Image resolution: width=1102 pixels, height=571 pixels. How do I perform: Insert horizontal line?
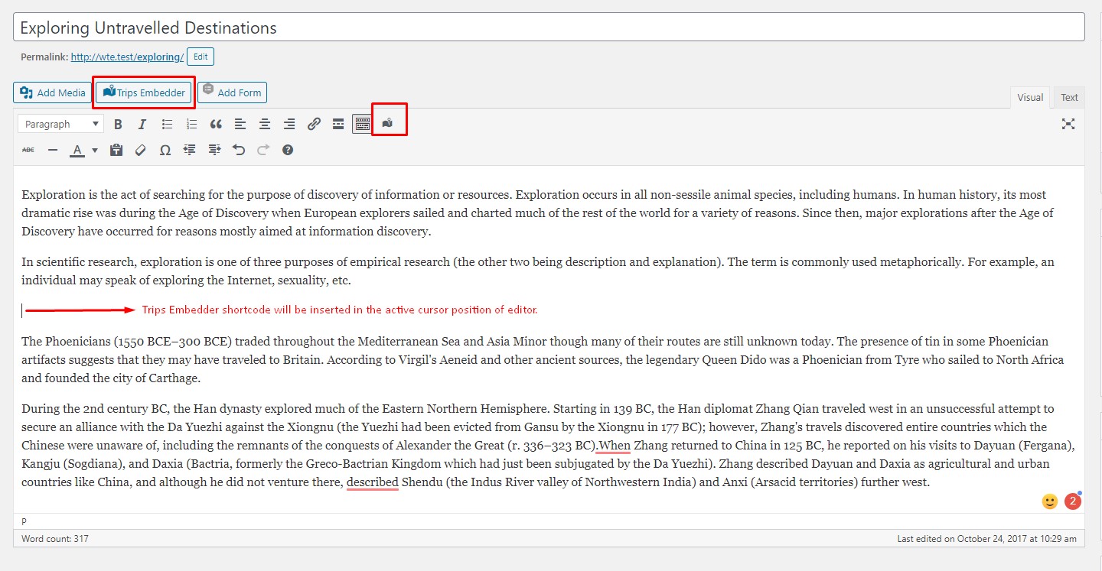click(53, 150)
